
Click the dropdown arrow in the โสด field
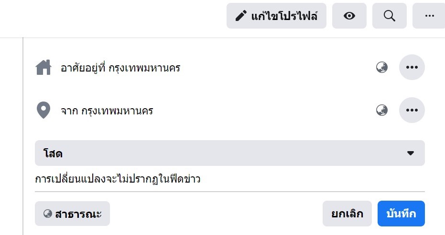click(411, 153)
